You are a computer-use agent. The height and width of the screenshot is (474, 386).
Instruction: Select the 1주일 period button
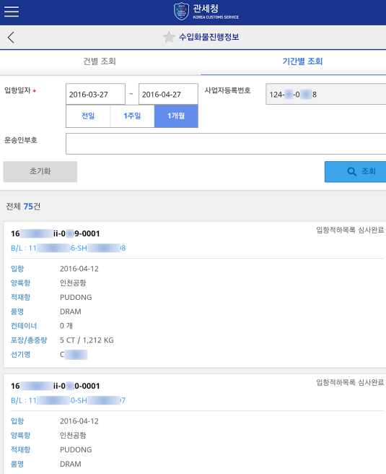tap(132, 116)
